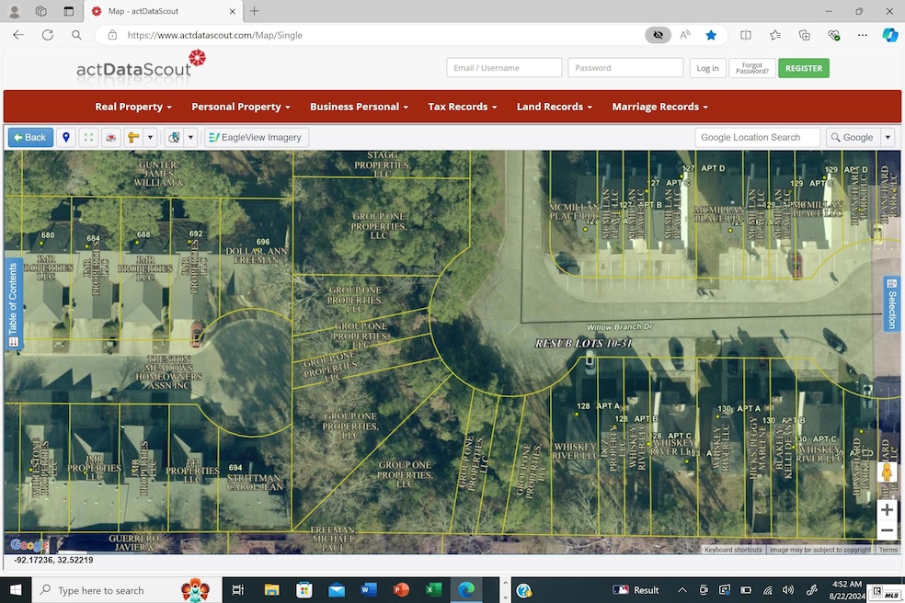Screen dimensions: 905x603
Task: Click the red eraser clear tool
Action: [x=111, y=137]
